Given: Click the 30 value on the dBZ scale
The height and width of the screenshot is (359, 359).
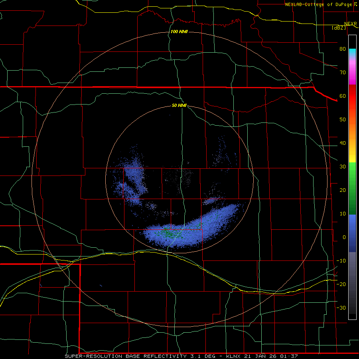Looking at the screenshot, I should click(343, 166).
